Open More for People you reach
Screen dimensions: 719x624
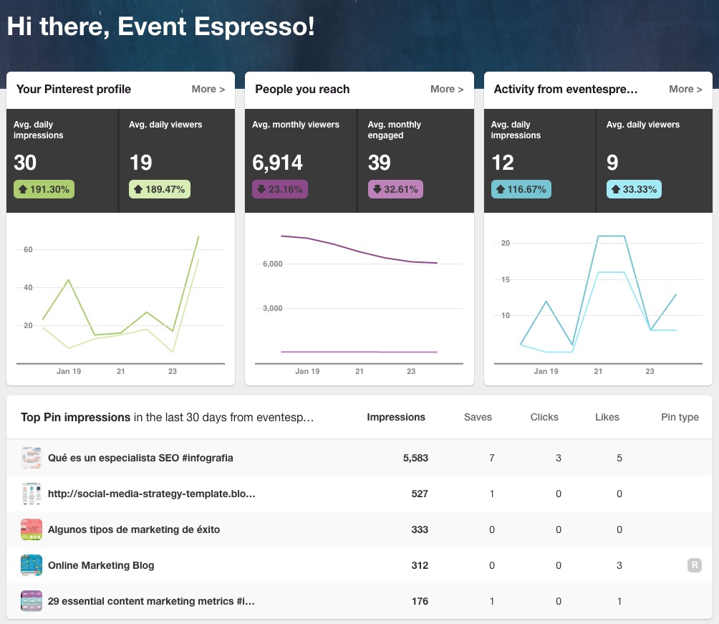coord(447,89)
